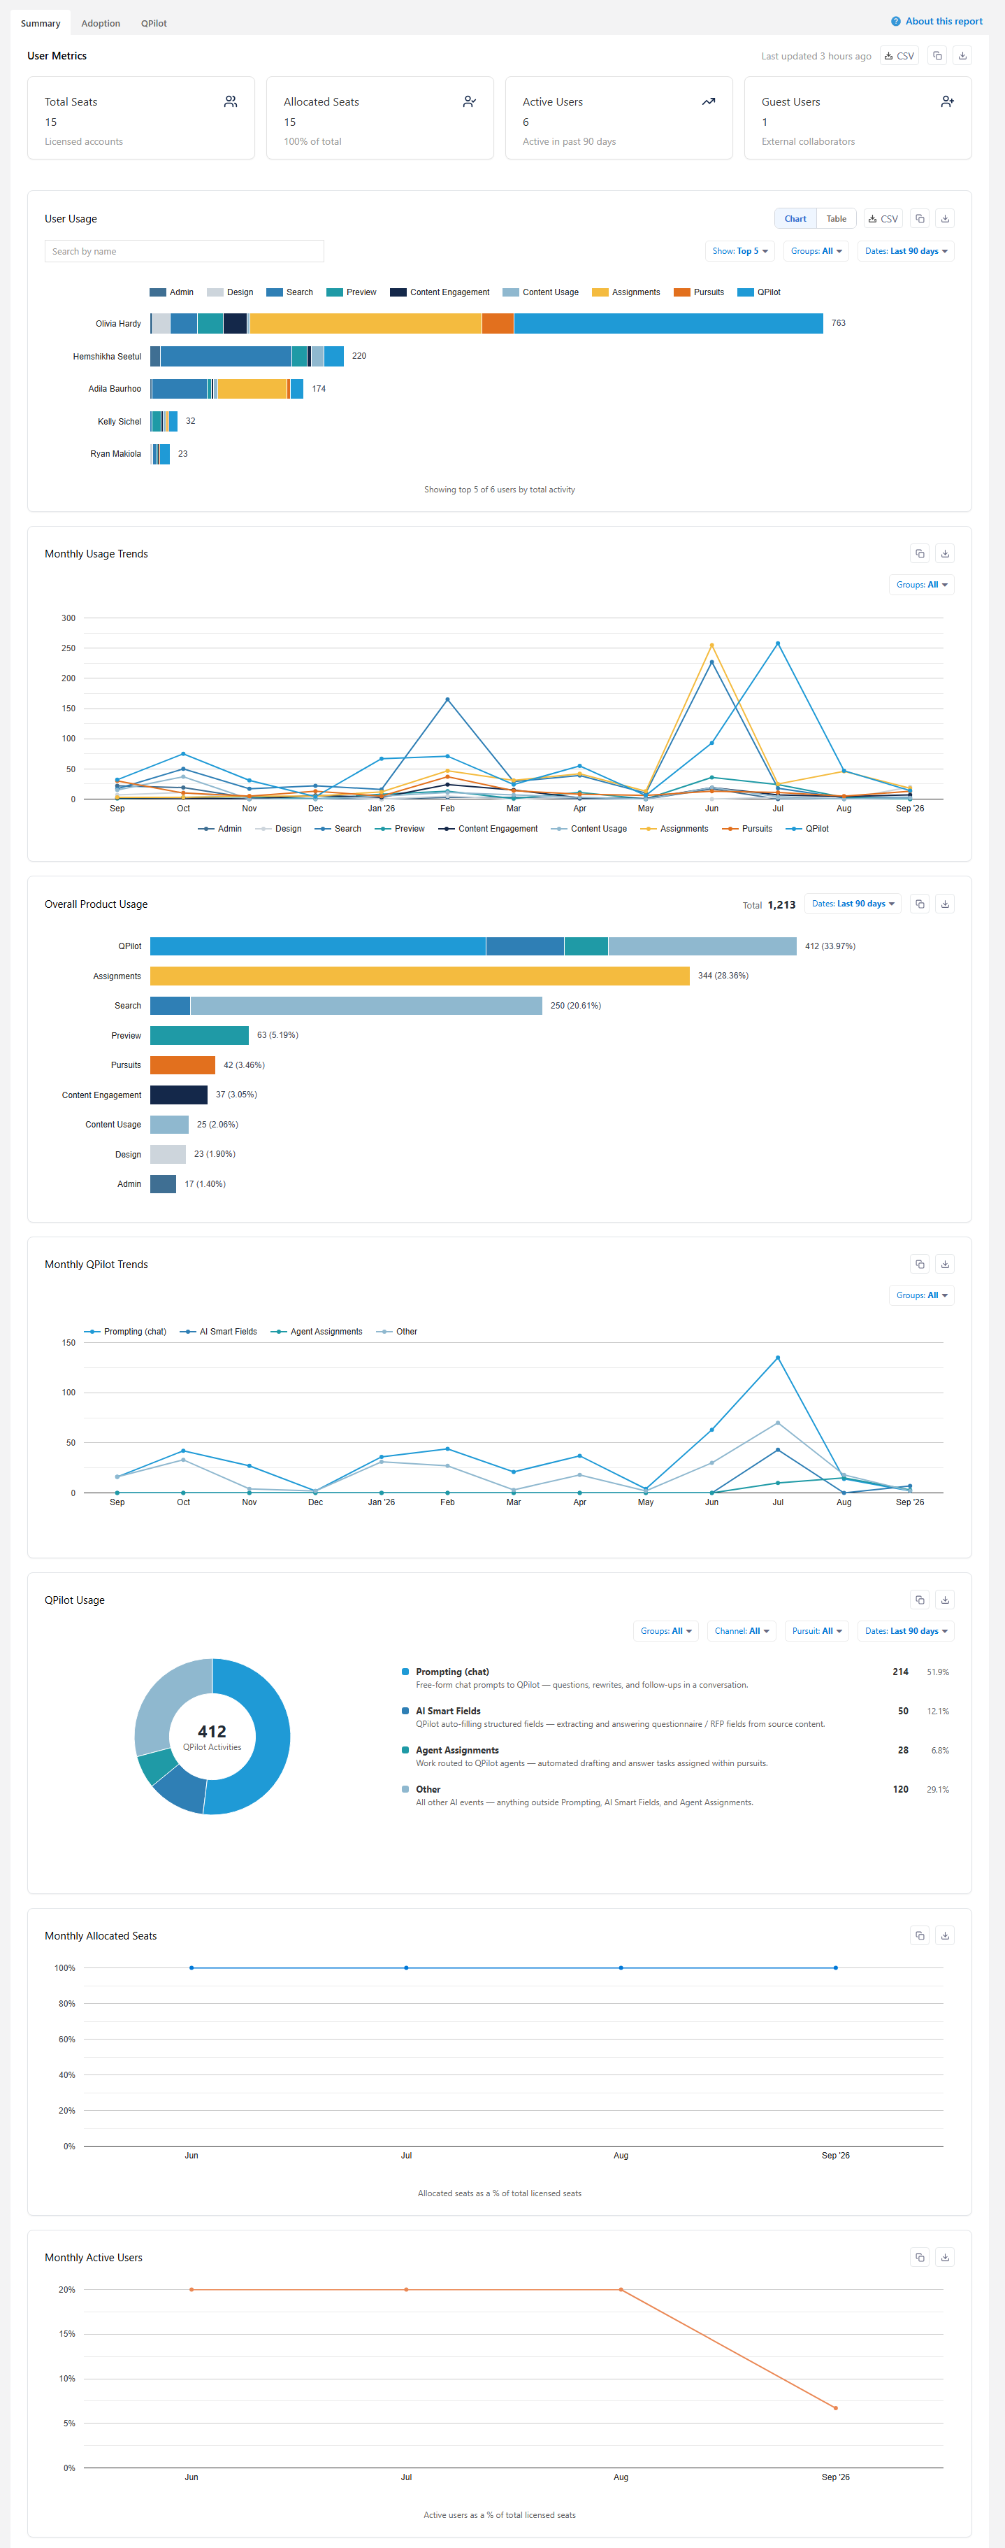
Task: Open QPilot Usage Groups dropdown
Action: point(666,1631)
